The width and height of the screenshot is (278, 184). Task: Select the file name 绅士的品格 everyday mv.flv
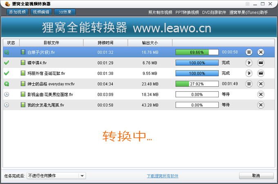tap(51, 84)
